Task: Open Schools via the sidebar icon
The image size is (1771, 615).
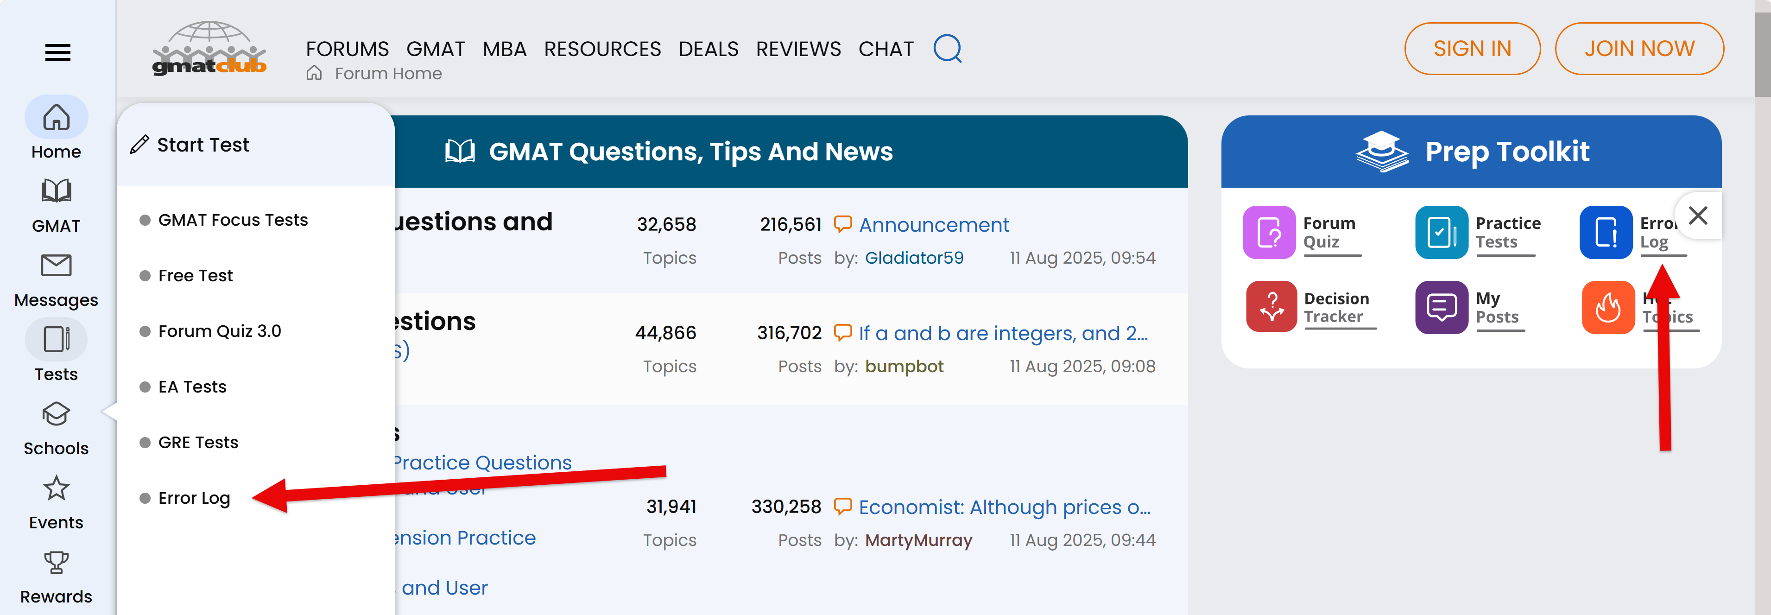Action: coord(57,414)
